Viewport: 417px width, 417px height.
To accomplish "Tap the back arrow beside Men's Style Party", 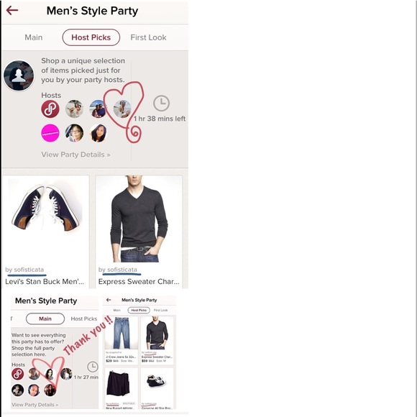I will 12,11.
